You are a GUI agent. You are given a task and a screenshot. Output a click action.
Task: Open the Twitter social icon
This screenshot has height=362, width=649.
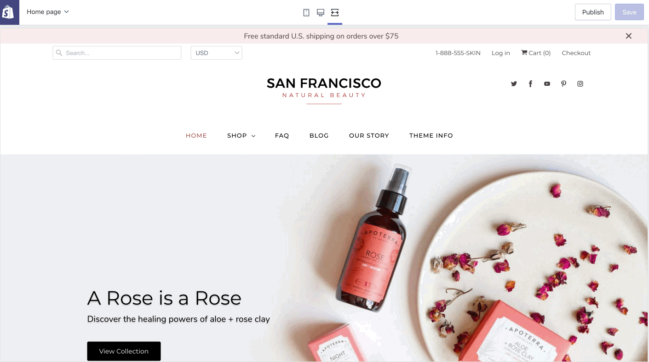(514, 84)
